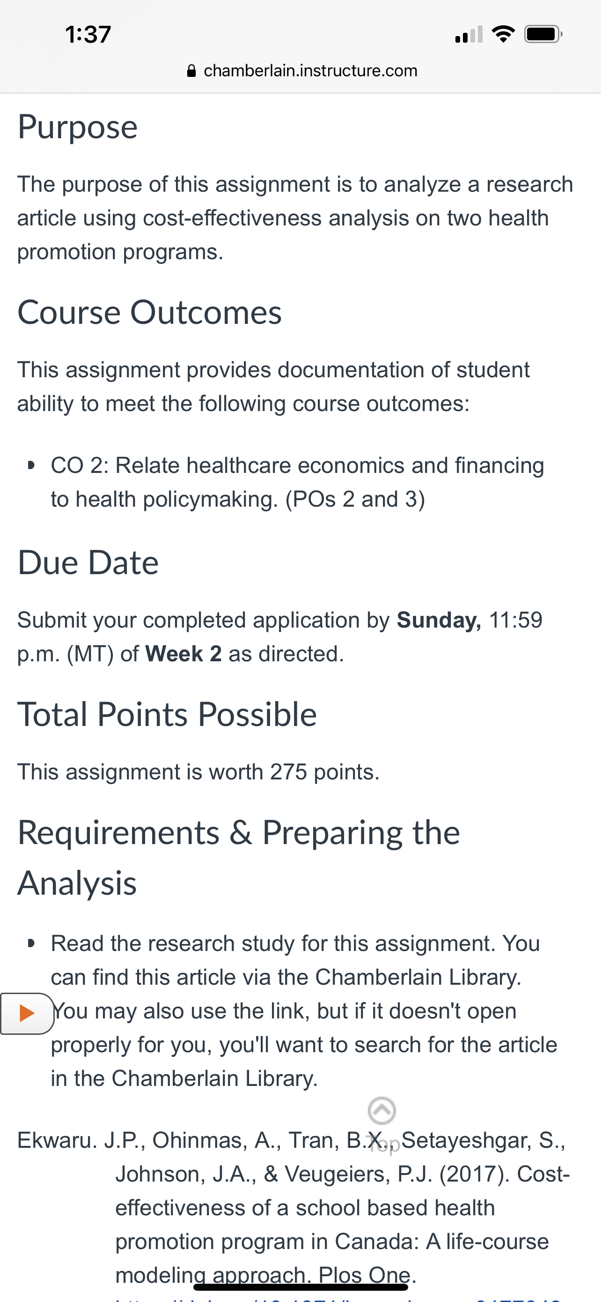This screenshot has height=1302, width=601.
Task: Tap the 275 points sentence
Action: pyautogui.click(x=198, y=772)
